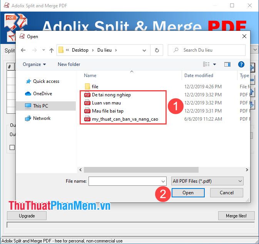Click Merge files! in Adolix window
Screen dimensions: 259x244
[x=236, y=216]
